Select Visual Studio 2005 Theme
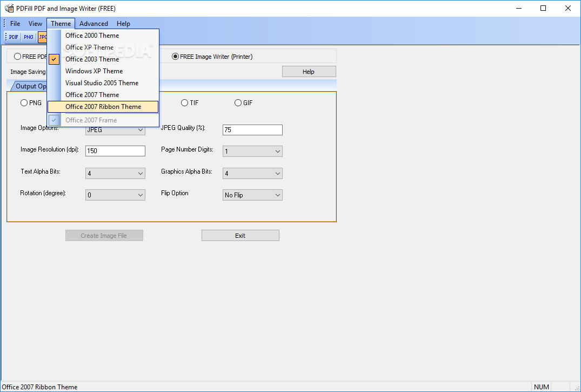 (103, 83)
